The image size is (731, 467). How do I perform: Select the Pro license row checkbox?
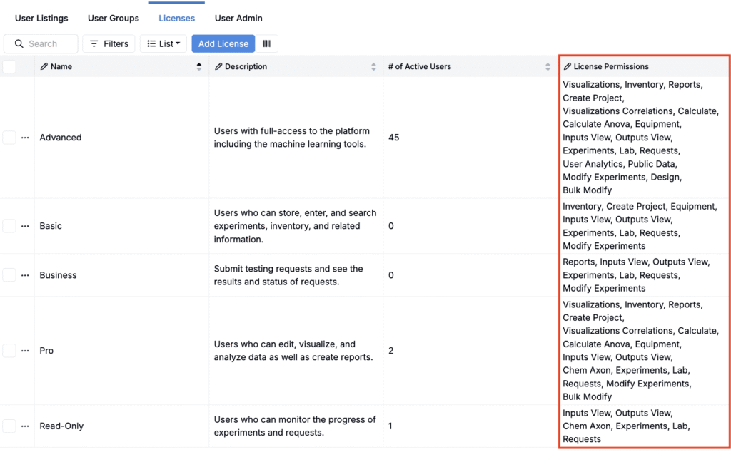click(x=9, y=351)
